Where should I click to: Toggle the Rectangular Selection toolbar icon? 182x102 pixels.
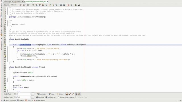(46, 5)
